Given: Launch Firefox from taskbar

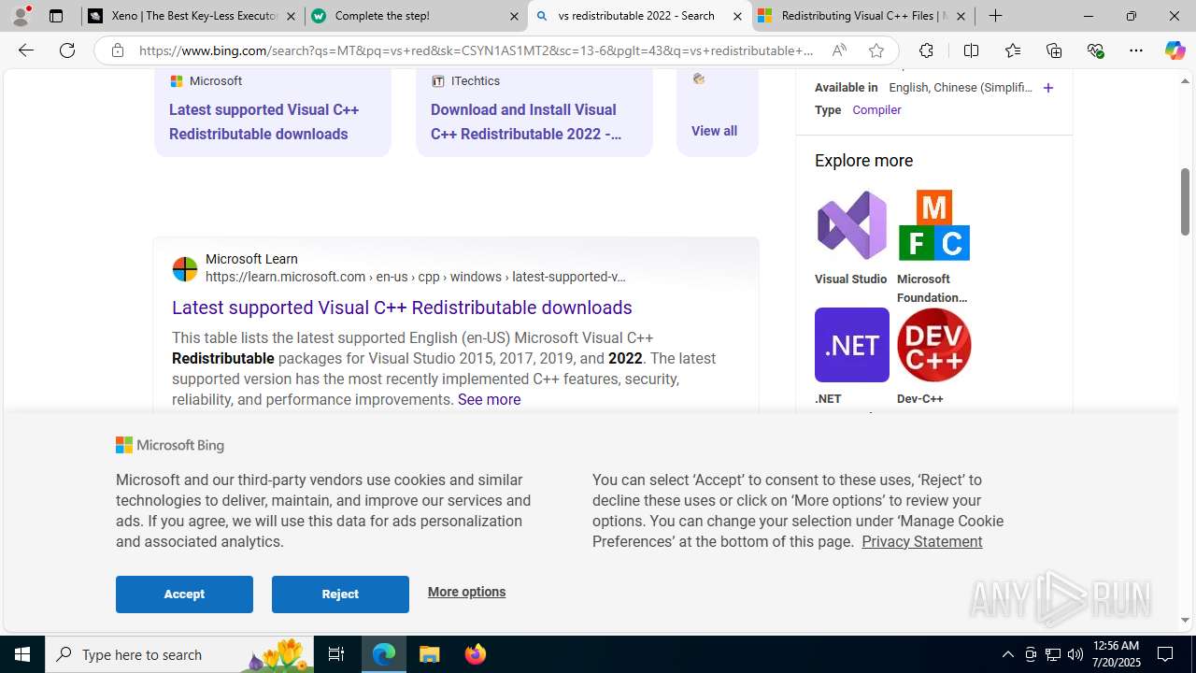Looking at the screenshot, I should pyautogui.click(x=475, y=654).
